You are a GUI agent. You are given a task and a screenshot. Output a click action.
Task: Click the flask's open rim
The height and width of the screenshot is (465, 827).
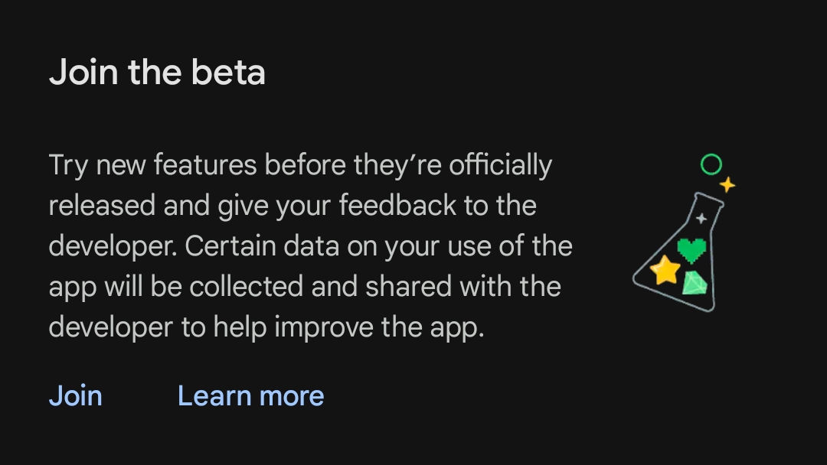tap(709, 200)
